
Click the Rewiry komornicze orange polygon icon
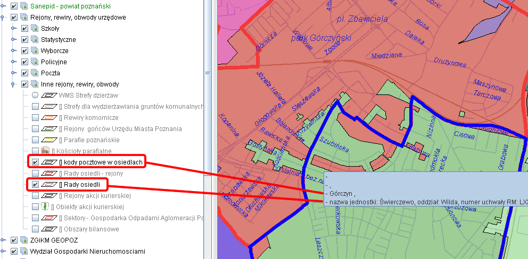(49, 118)
